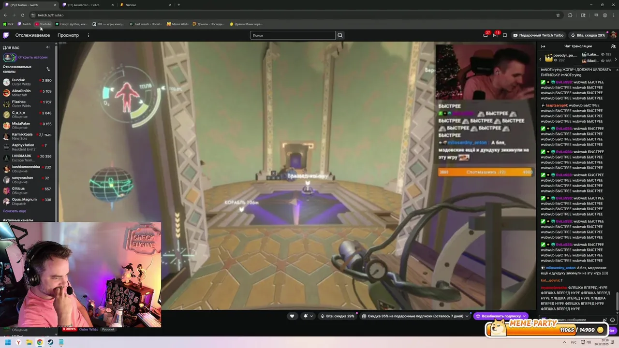
Task: Open Twitch inbox with 27 badge
Action: (486, 35)
